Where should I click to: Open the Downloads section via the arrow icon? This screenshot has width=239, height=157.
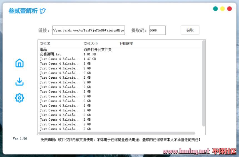19,82
